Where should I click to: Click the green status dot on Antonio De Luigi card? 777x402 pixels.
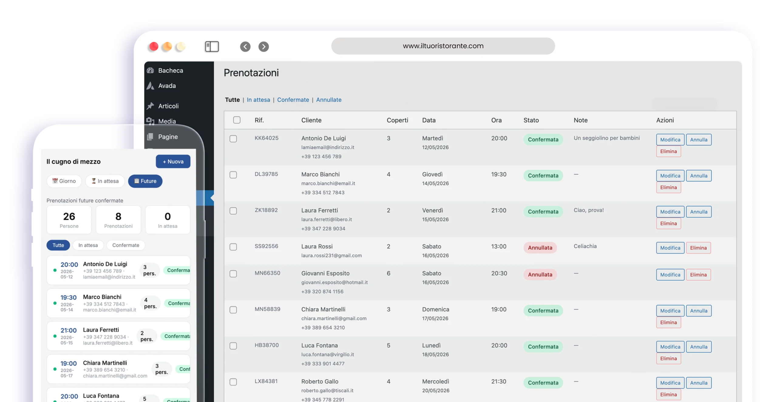(55, 270)
